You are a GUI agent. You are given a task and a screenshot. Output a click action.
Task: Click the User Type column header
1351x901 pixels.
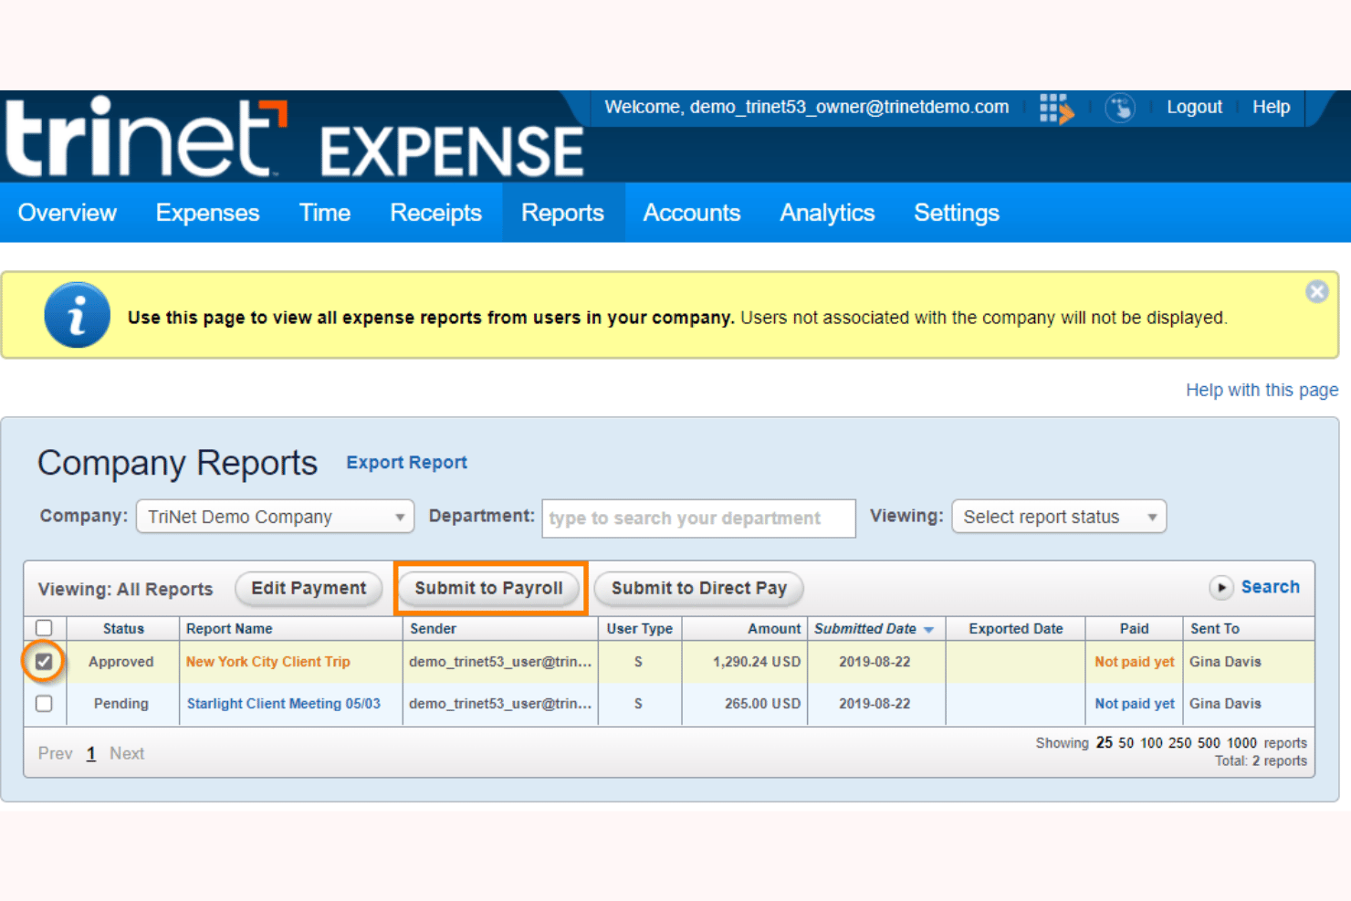tap(639, 629)
